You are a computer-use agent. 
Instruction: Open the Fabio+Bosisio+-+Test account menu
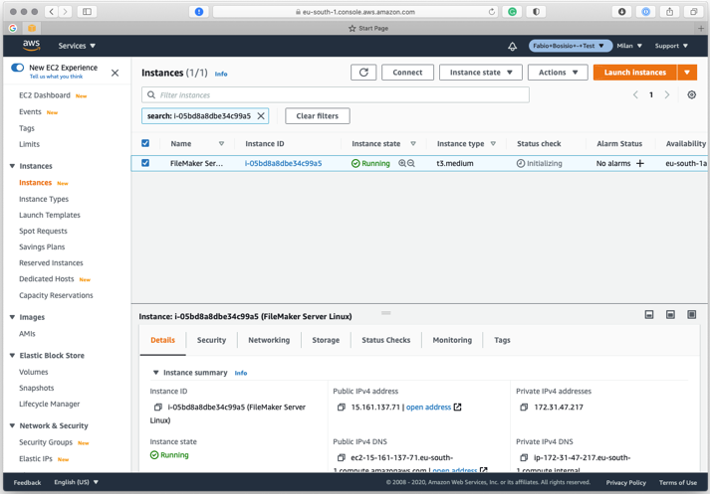pyautogui.click(x=571, y=46)
